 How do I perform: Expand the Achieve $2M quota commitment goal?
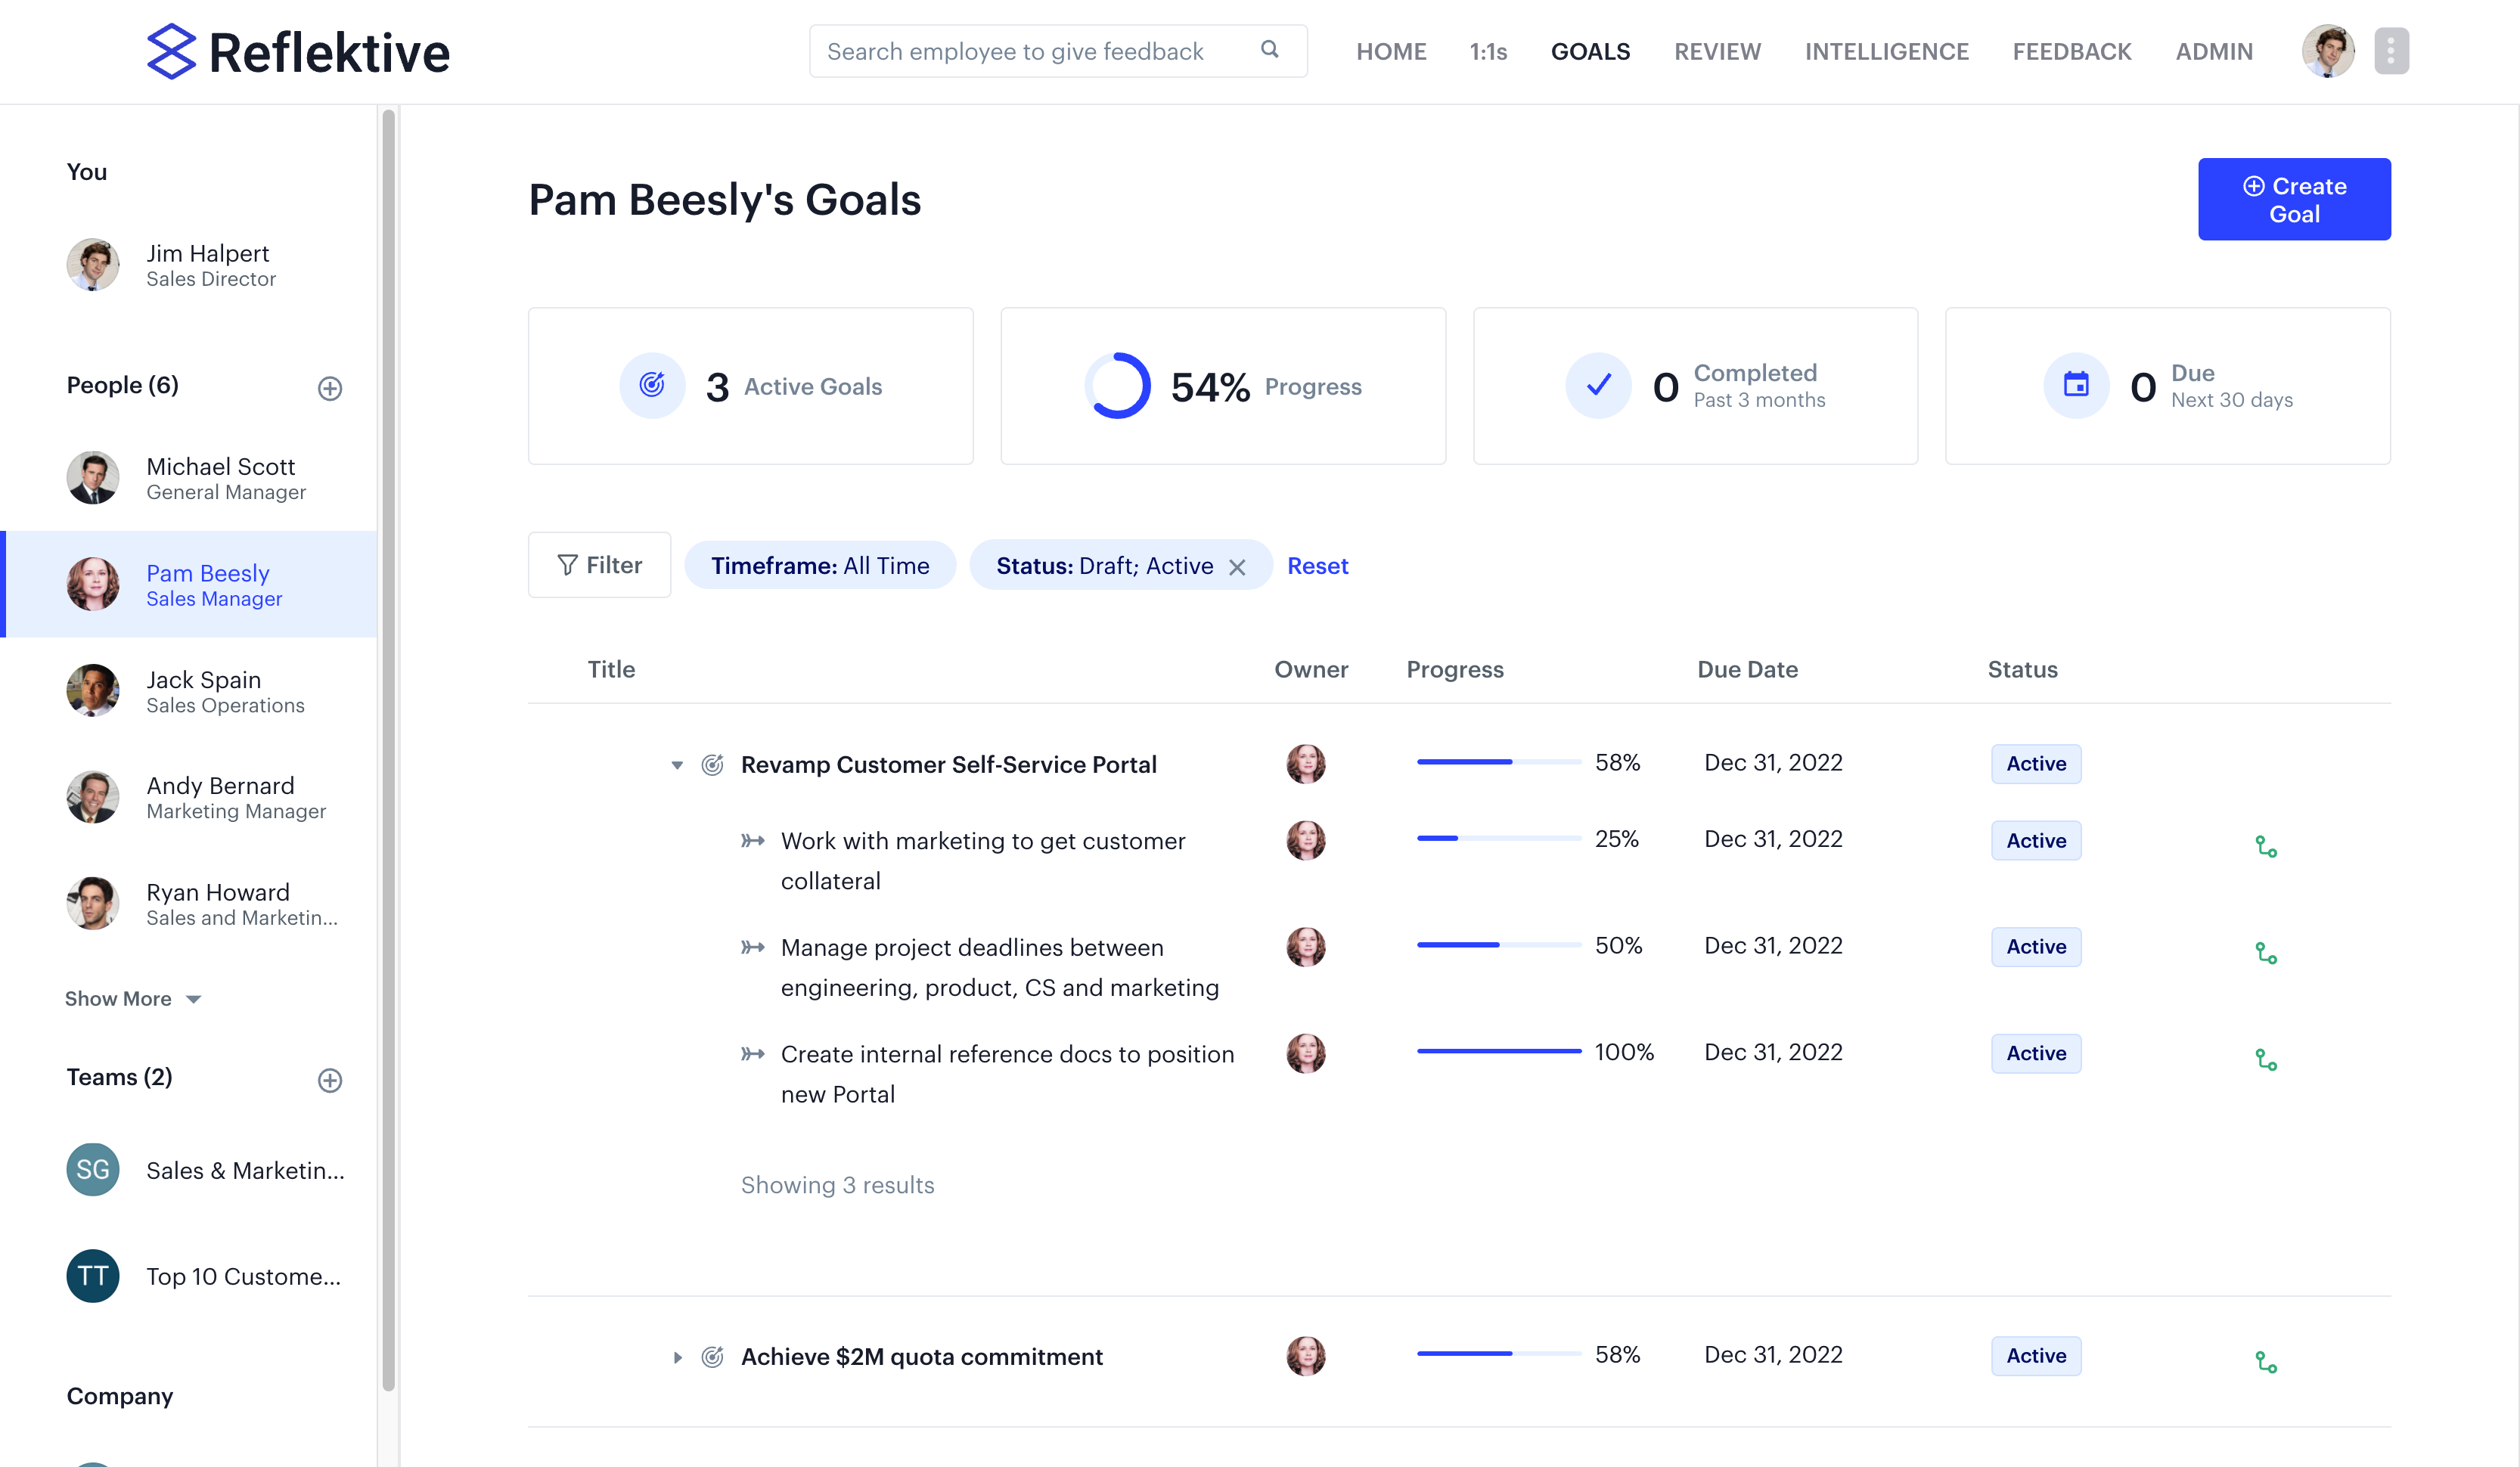(677, 1357)
